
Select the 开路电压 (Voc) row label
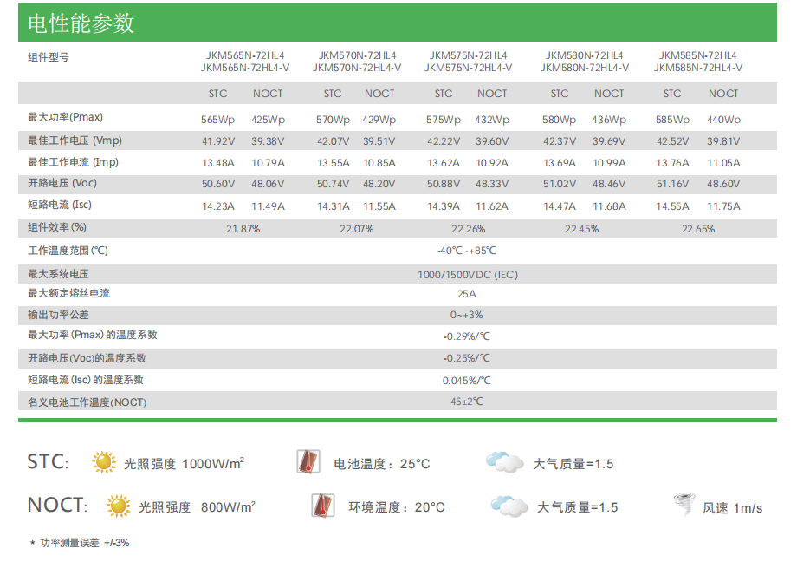click(62, 183)
